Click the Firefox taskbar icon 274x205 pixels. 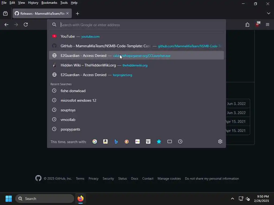click(80, 199)
